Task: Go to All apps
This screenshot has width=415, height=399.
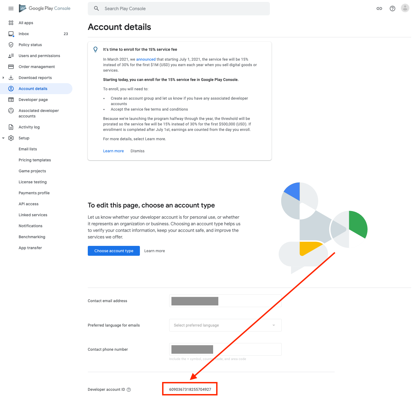Action: point(26,23)
